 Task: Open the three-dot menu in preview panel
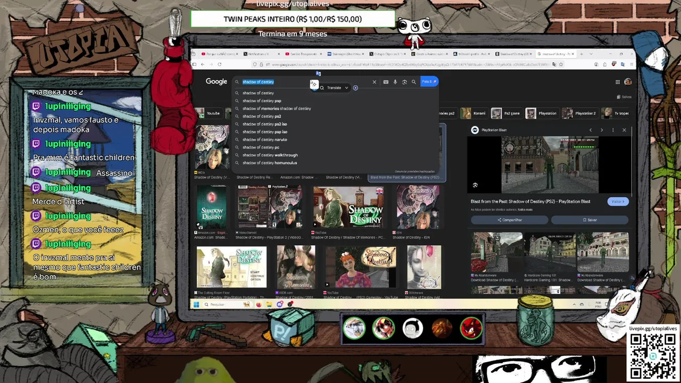(x=613, y=130)
